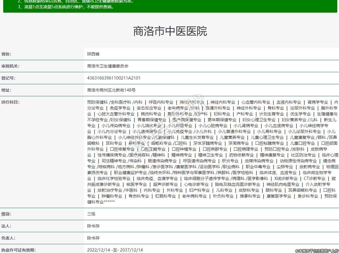Click 陈书存 in the 负责人 row

[93, 238]
